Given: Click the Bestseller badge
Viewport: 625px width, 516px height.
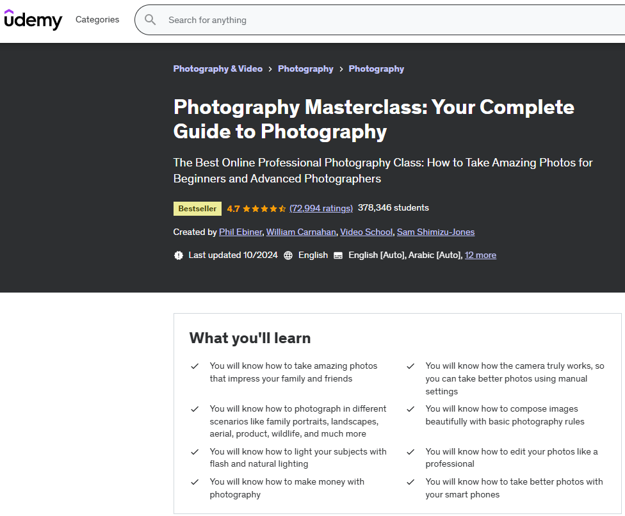Looking at the screenshot, I should point(197,209).
